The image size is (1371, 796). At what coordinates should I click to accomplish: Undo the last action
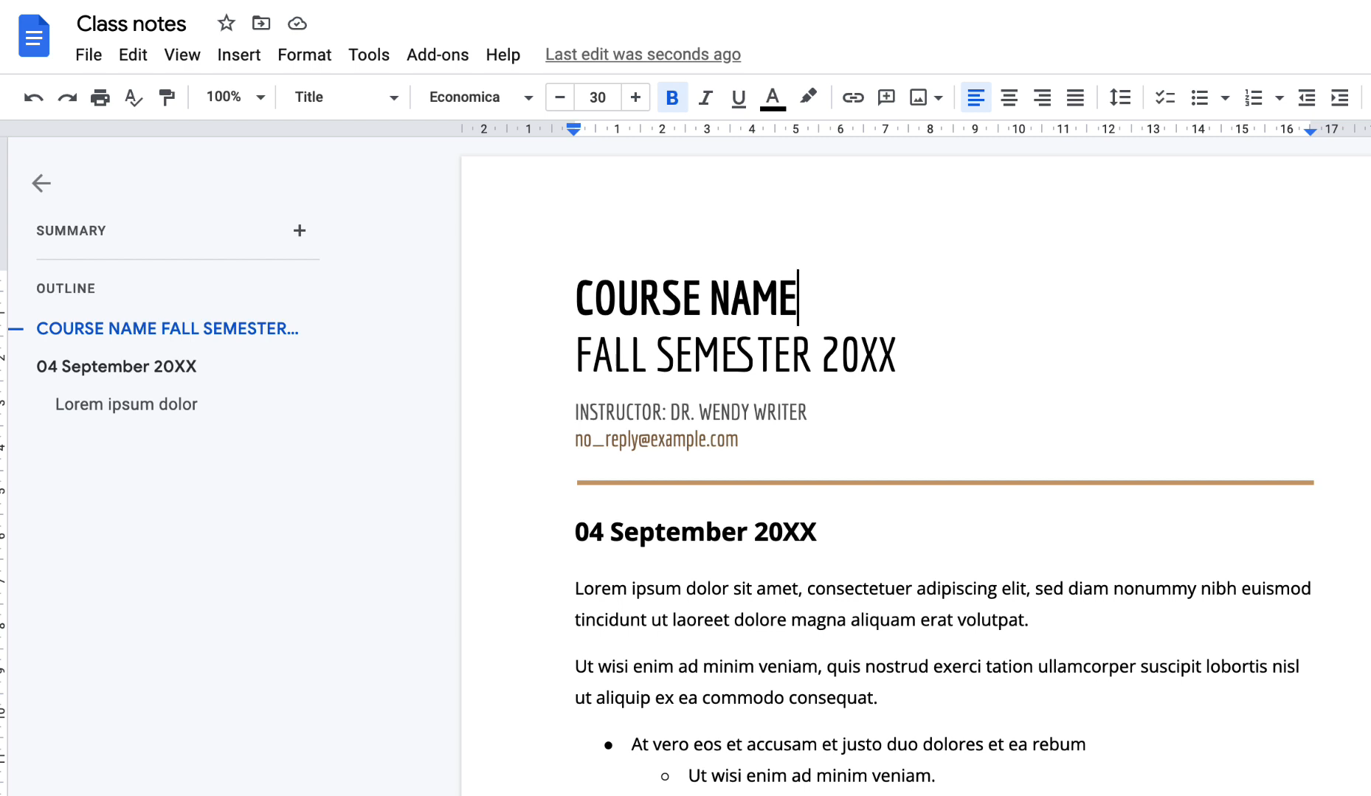[x=33, y=97]
